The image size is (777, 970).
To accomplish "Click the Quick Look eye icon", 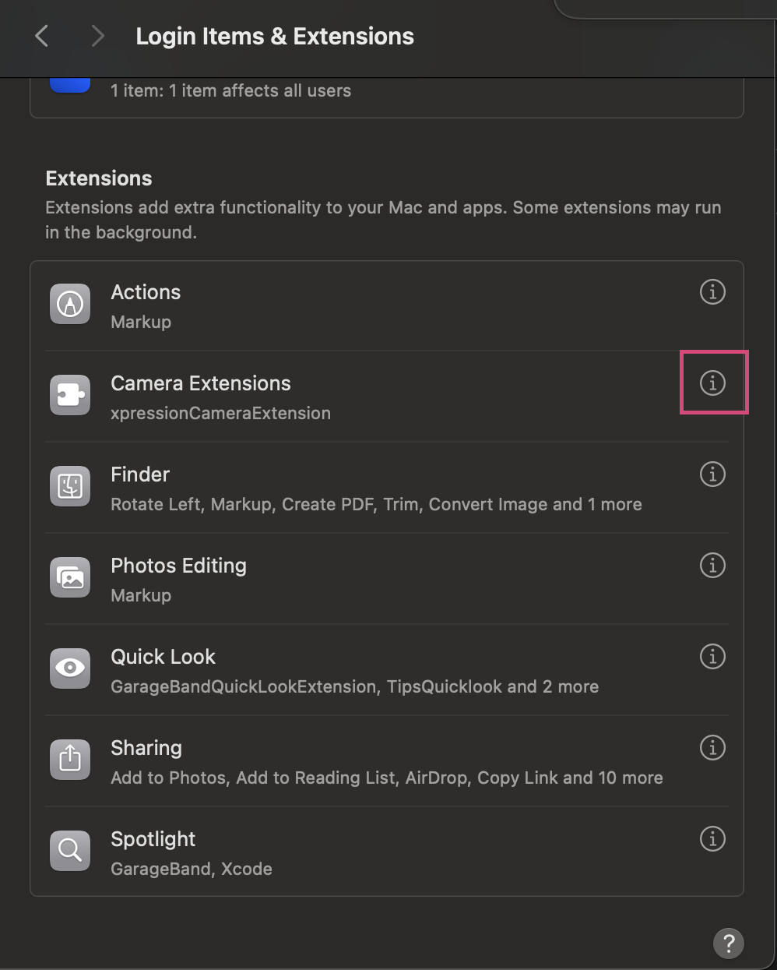I will 70,668.
